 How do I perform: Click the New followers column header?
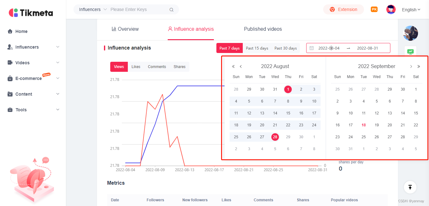point(195,200)
